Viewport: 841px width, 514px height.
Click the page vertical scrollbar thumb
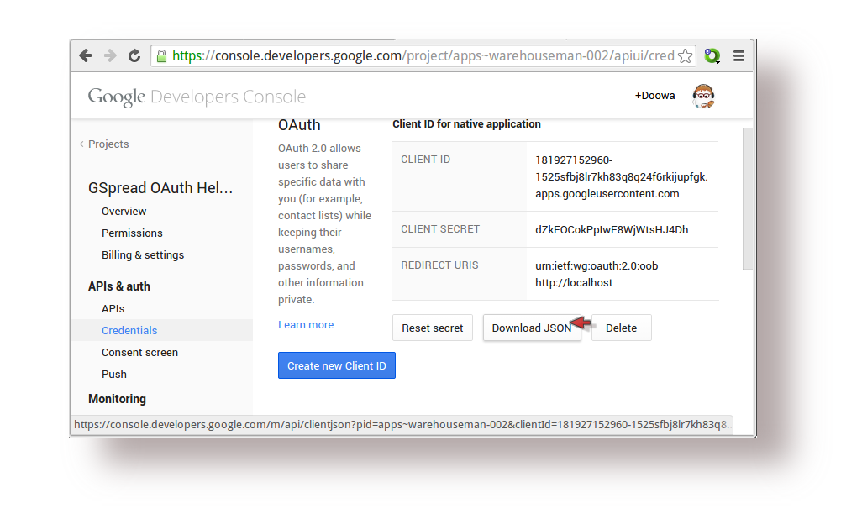coord(748,198)
